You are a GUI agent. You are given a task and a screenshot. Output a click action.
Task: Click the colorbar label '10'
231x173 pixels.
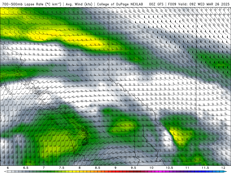pyautogui.click(x=151, y=168)
